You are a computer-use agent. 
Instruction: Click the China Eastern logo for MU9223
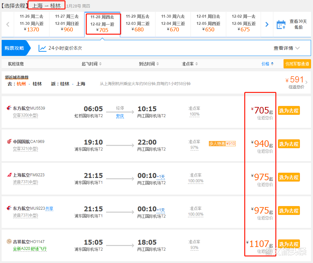(9, 208)
